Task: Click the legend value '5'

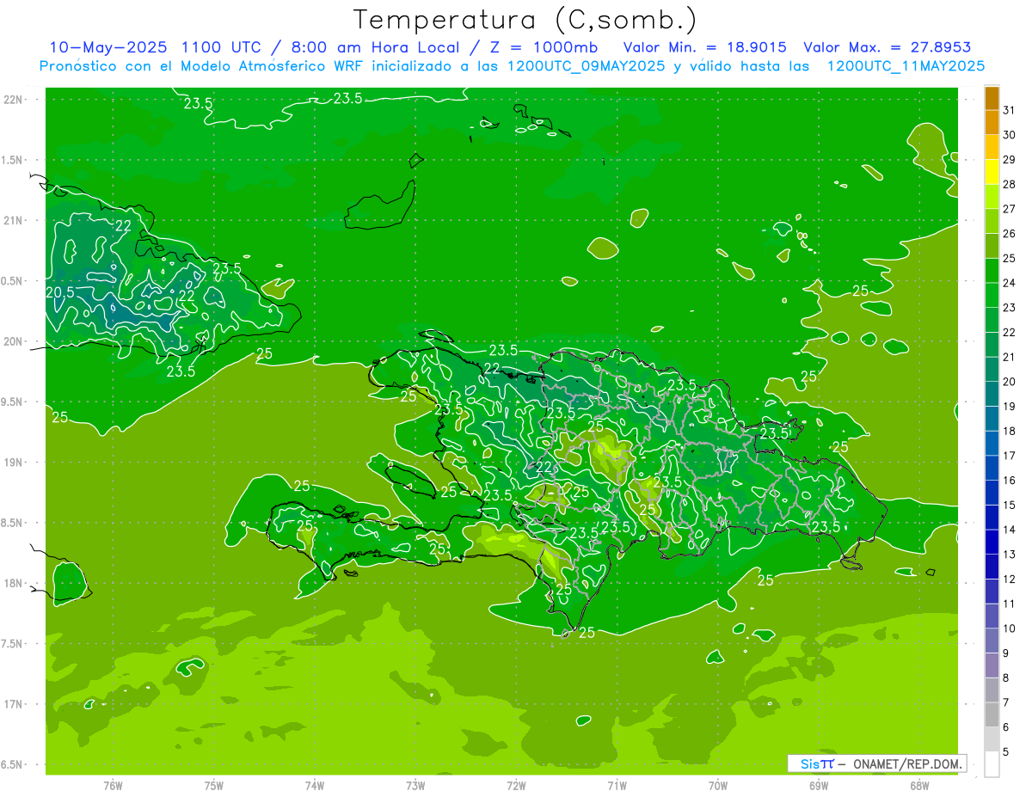Action: click(x=1006, y=752)
